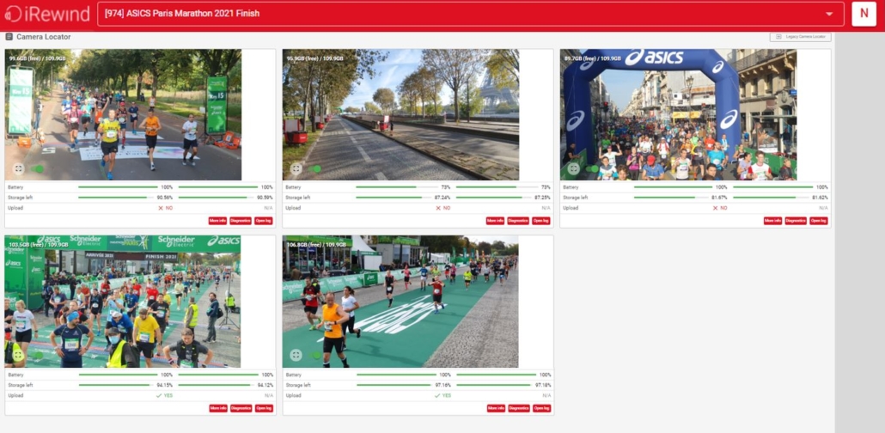Select the empty road Eiffel Tower camera preview

(x=400, y=114)
